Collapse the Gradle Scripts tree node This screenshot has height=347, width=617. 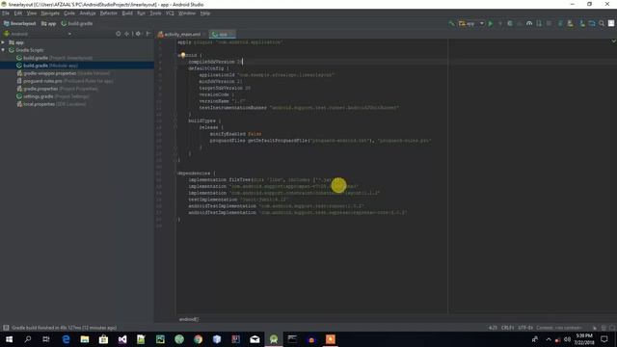3,50
